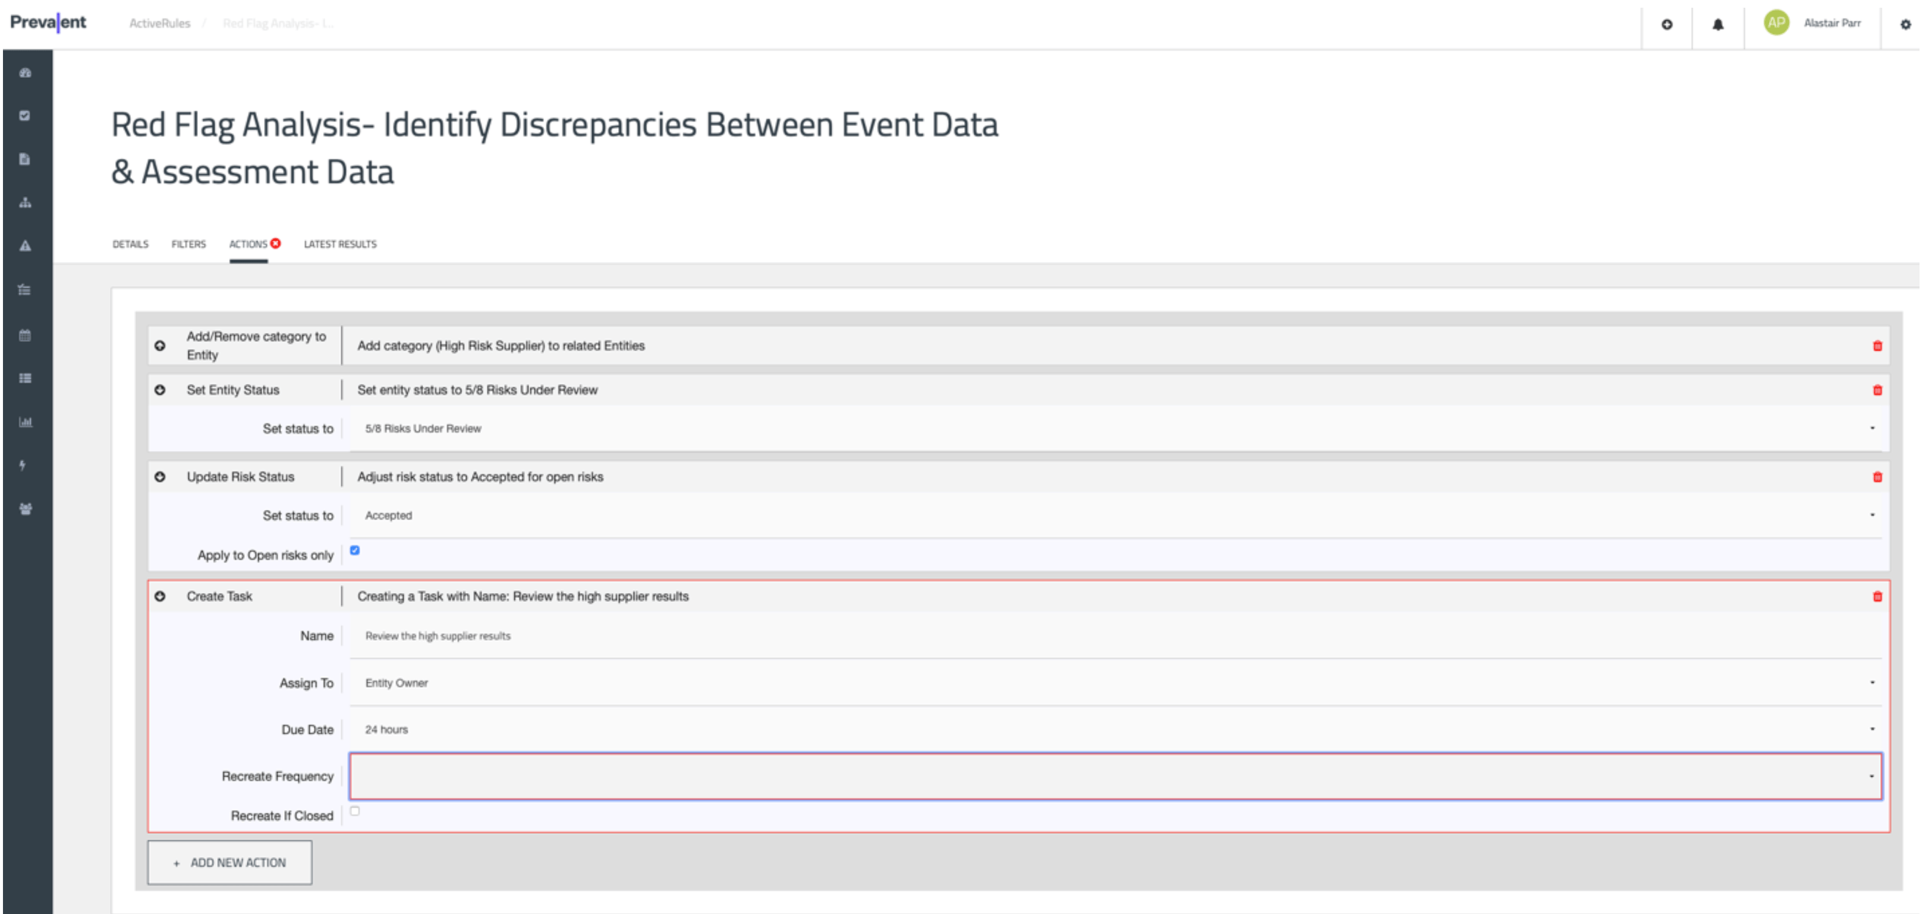Image resolution: width=1932 pixels, height=914 pixels.
Task: Delete the Add/Remove category action
Action: tap(1877, 346)
